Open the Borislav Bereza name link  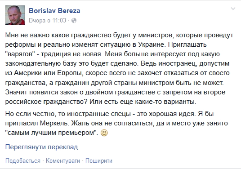coord(54,11)
